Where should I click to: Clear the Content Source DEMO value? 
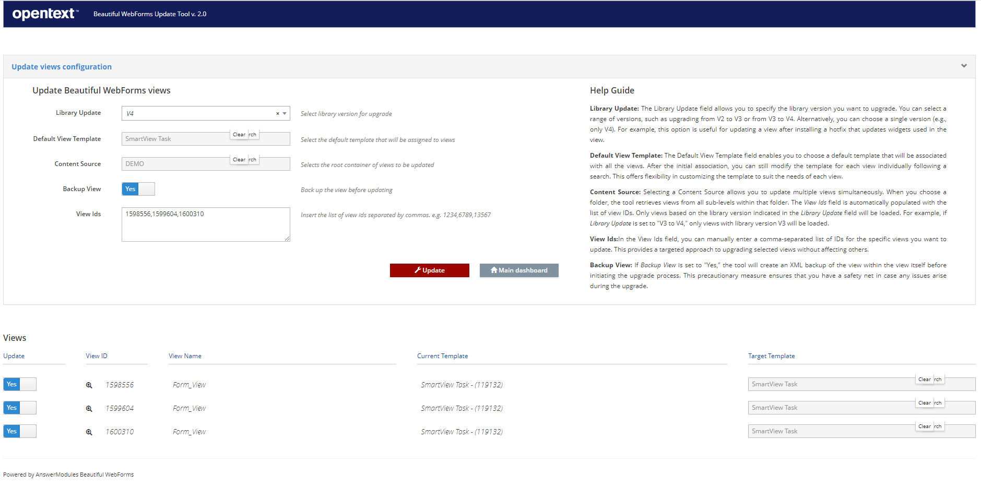tap(239, 160)
